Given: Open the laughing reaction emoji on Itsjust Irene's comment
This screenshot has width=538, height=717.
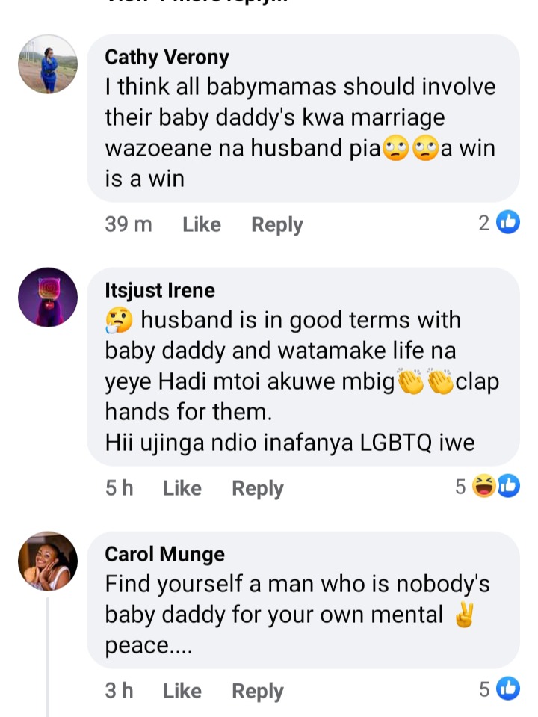Looking at the screenshot, I should point(484,486).
